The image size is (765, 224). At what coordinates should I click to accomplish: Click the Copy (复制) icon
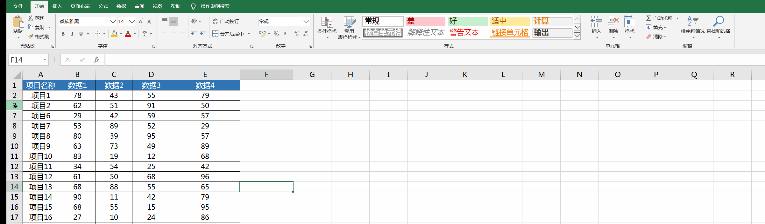point(31,27)
